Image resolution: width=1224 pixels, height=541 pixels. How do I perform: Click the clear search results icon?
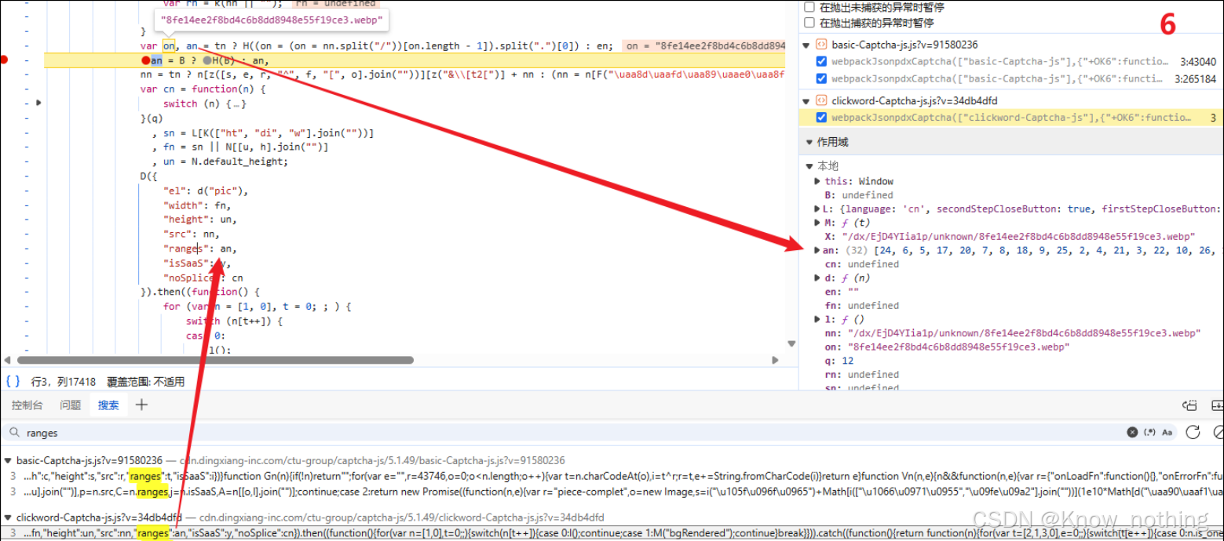[x=1218, y=432]
